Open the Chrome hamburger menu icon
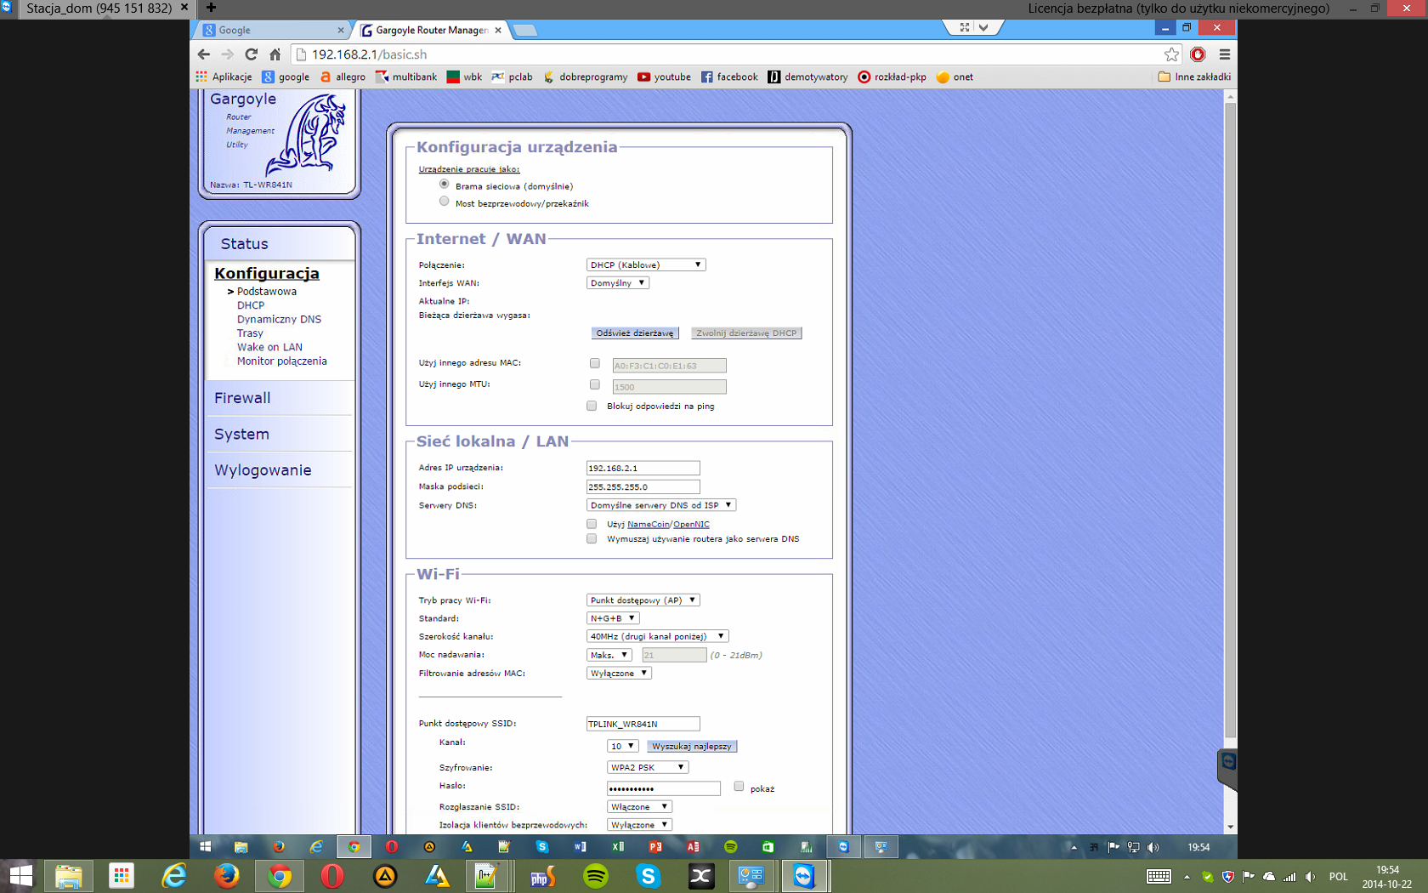 click(x=1224, y=54)
